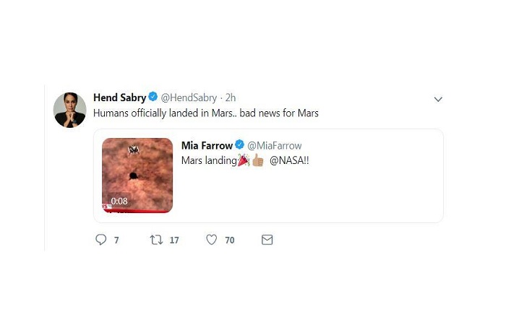Image resolution: width=532 pixels, height=325 pixels.
Task: Click the @MiaFarrow handle
Action: [275, 146]
